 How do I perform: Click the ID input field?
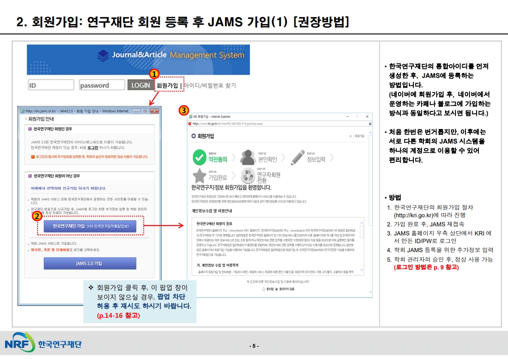coord(51,85)
